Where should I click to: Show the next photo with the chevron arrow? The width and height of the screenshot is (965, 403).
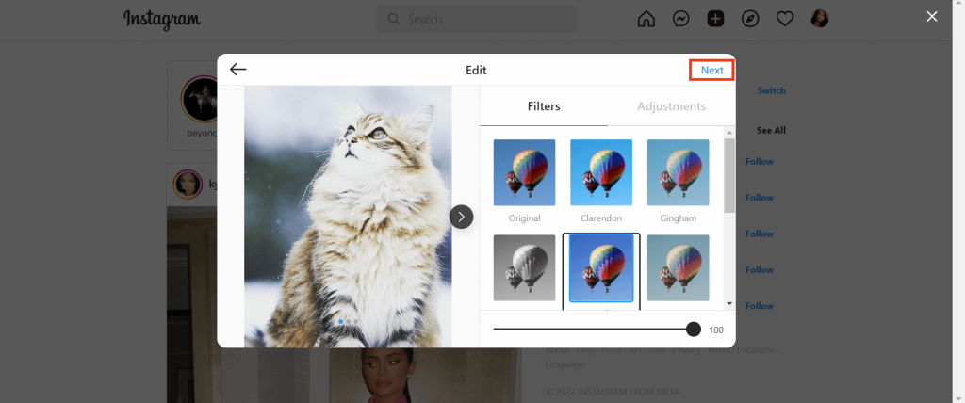(x=462, y=217)
